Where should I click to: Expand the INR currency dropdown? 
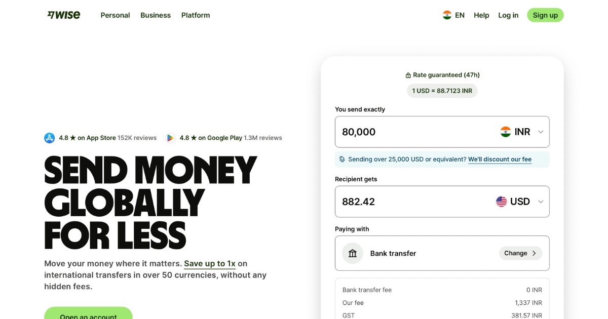point(541,132)
